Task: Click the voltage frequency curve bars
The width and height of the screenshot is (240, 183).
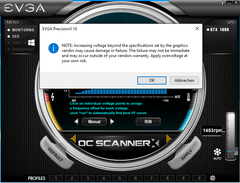Action: [121, 91]
